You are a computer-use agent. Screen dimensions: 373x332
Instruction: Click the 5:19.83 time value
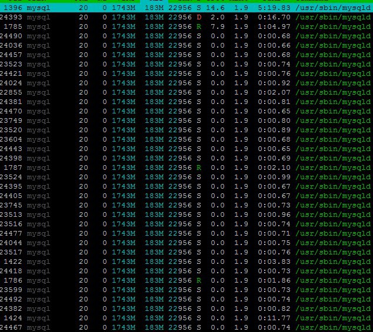[274, 8]
